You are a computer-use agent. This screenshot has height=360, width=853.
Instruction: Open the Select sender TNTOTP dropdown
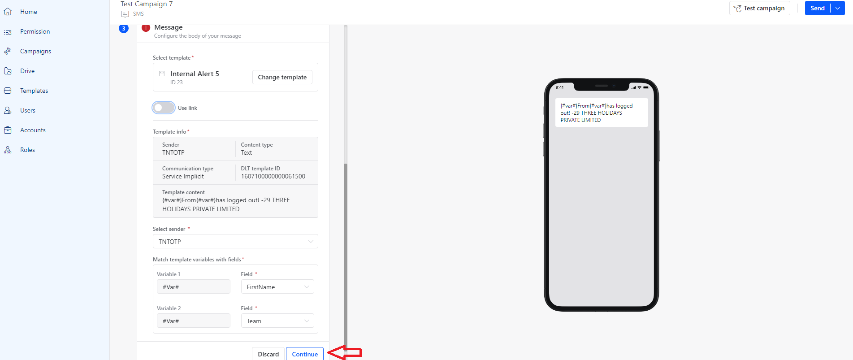[235, 241]
